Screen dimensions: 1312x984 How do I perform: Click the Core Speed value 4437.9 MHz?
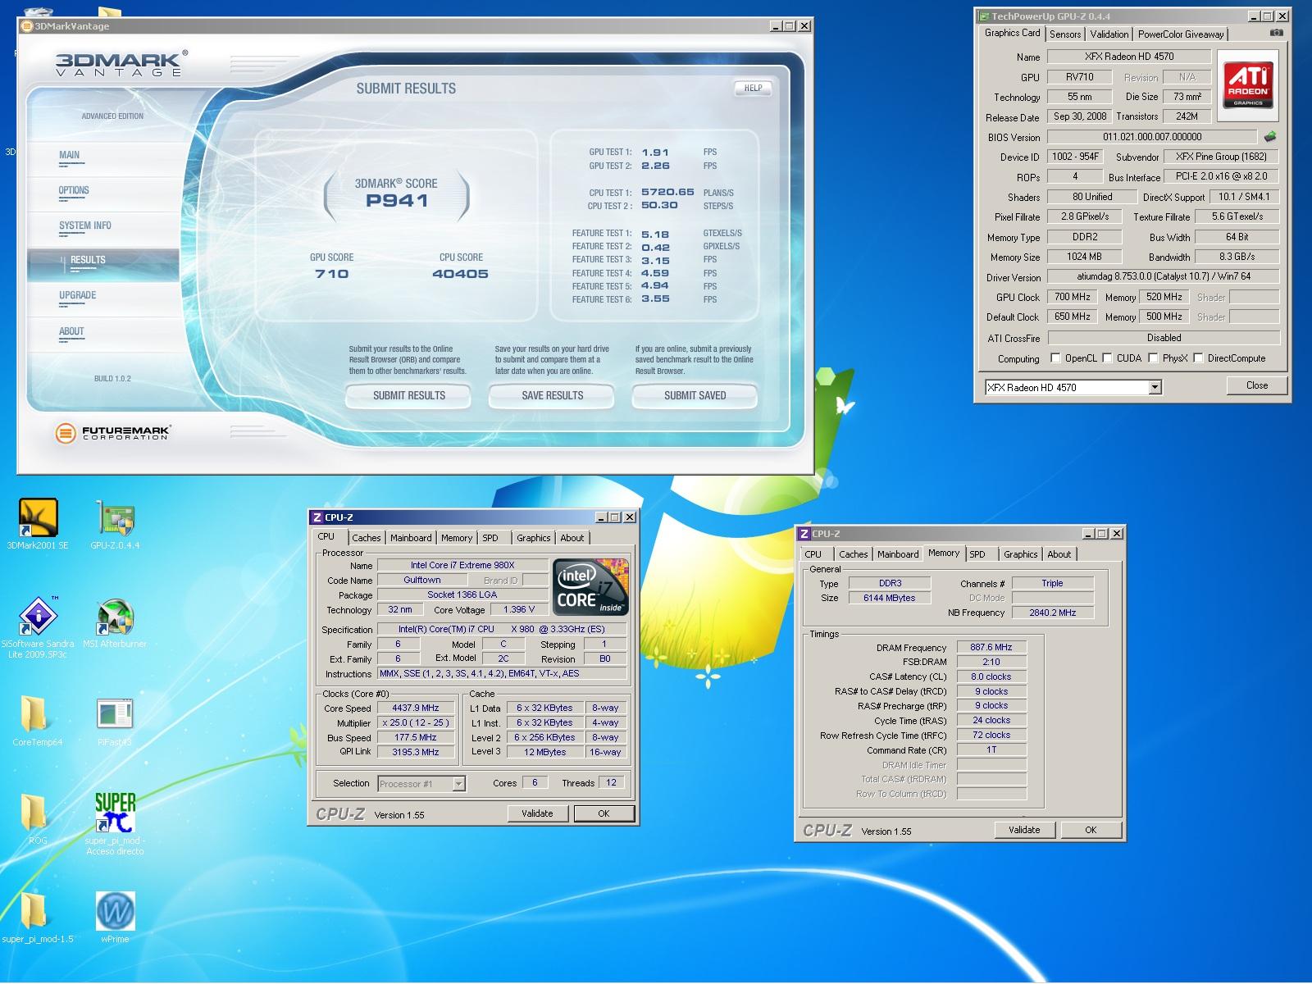[416, 708]
